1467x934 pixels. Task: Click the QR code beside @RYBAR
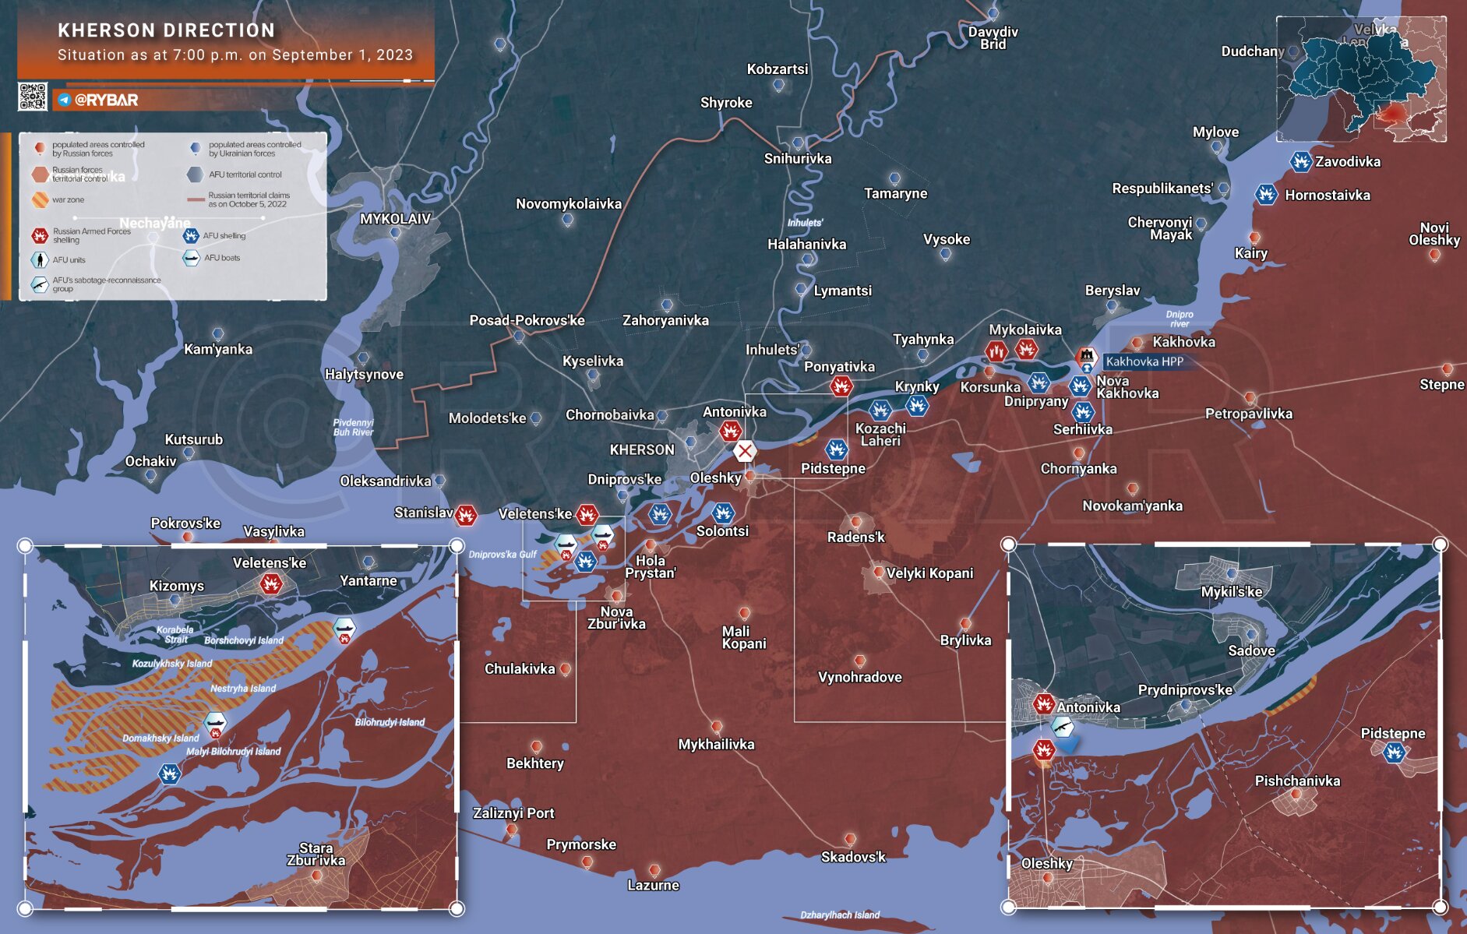(x=33, y=97)
